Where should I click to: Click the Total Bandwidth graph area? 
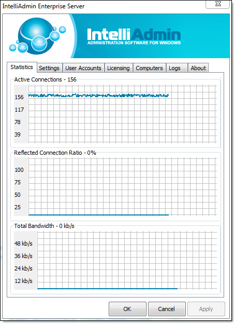pos(127,260)
